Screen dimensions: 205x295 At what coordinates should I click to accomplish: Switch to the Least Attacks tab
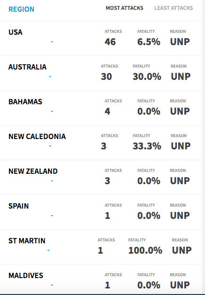coord(173,8)
